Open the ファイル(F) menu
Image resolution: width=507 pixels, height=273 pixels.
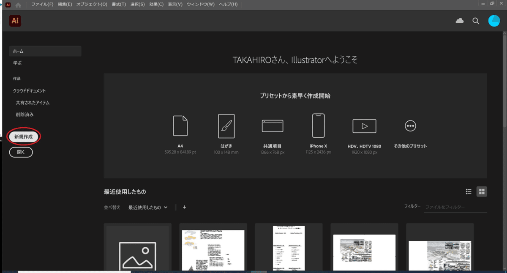tap(42, 4)
